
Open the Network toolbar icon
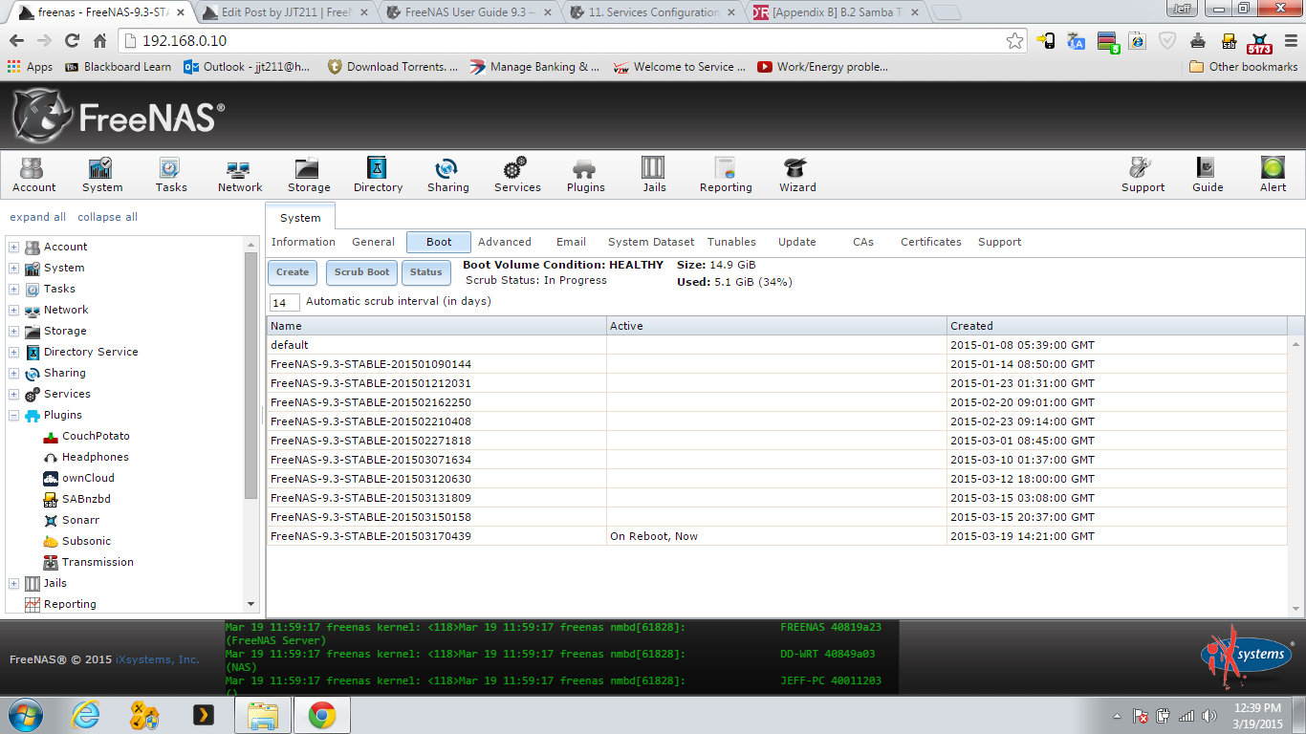coord(240,175)
